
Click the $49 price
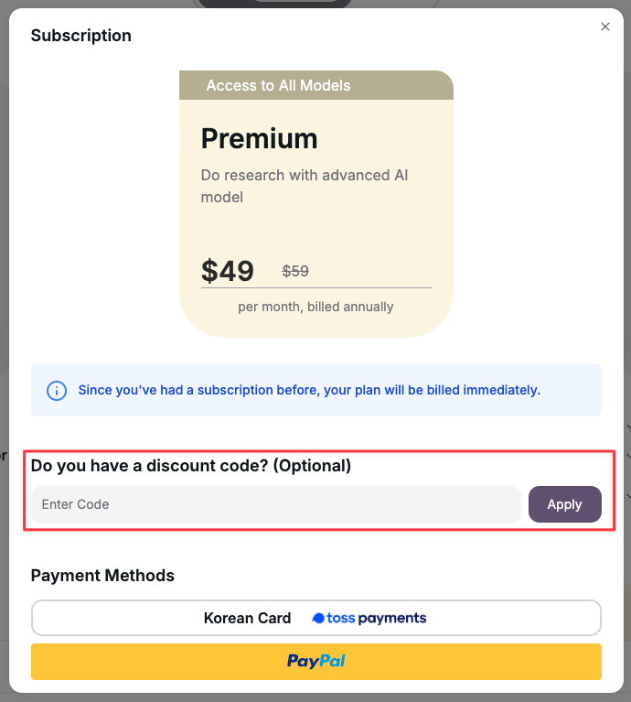pyautogui.click(x=228, y=271)
